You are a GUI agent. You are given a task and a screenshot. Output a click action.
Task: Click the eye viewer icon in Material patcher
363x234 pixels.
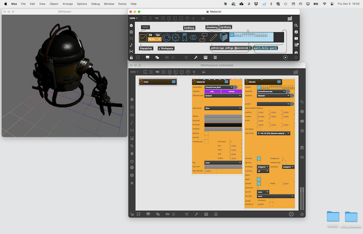194,37
